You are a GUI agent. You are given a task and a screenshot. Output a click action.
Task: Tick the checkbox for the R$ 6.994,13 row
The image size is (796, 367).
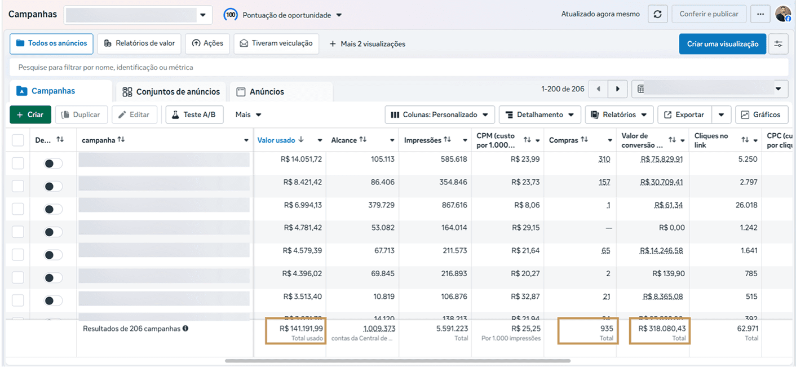point(18,209)
